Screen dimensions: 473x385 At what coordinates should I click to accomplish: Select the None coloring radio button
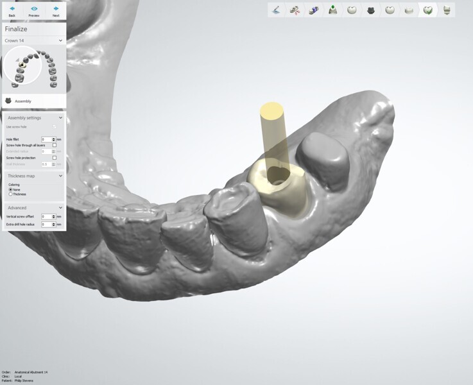(x=10, y=190)
